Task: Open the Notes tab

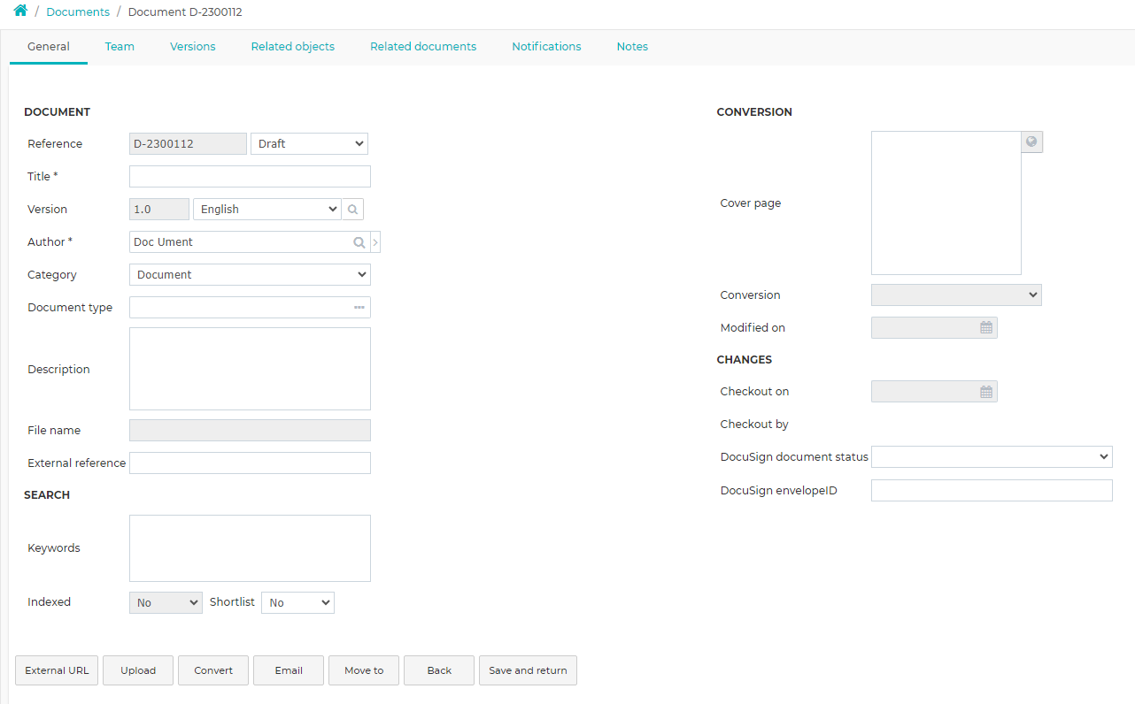Action: coord(632,47)
